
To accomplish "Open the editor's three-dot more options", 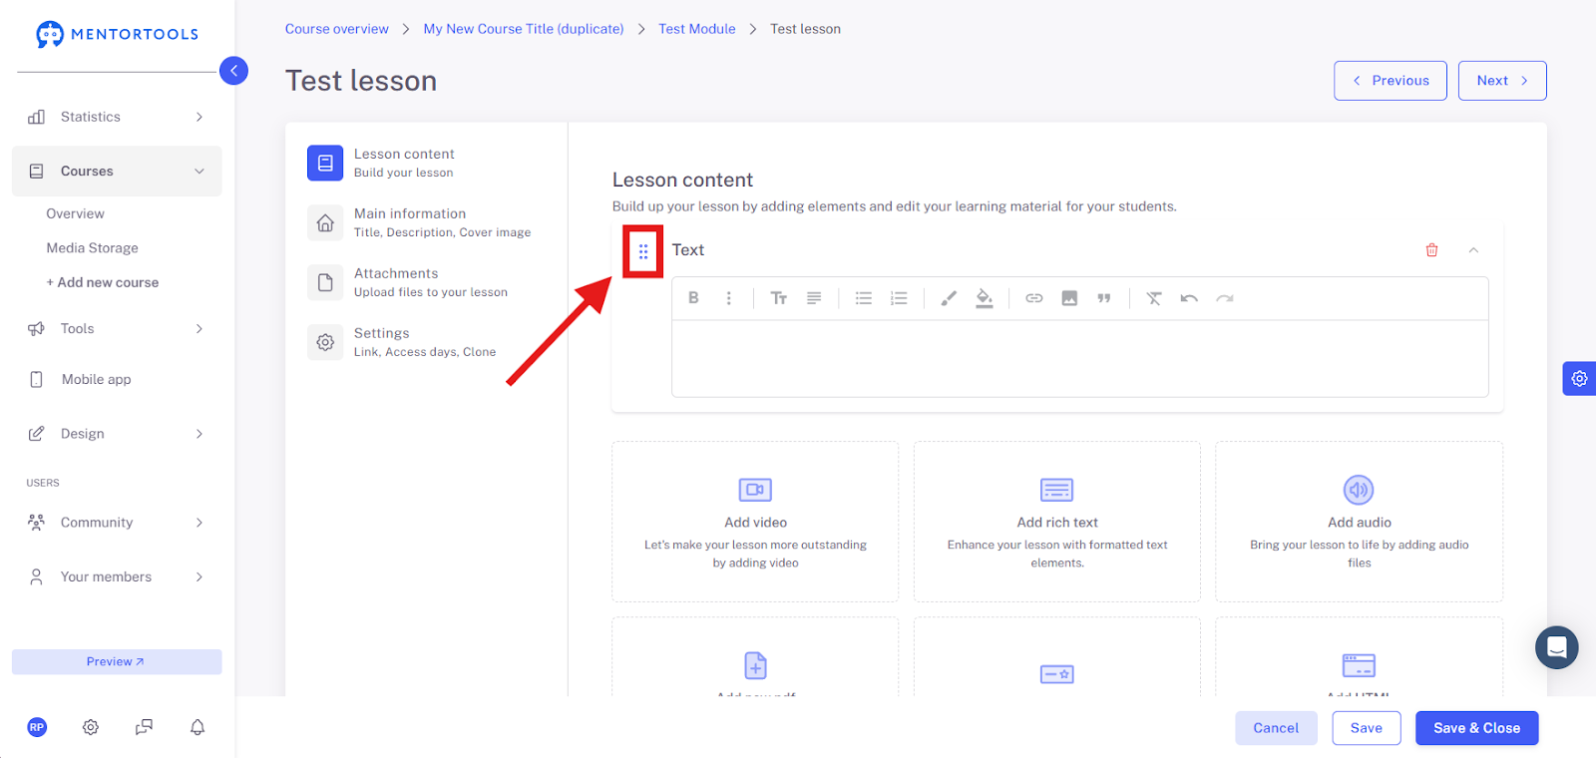I will tap(729, 298).
